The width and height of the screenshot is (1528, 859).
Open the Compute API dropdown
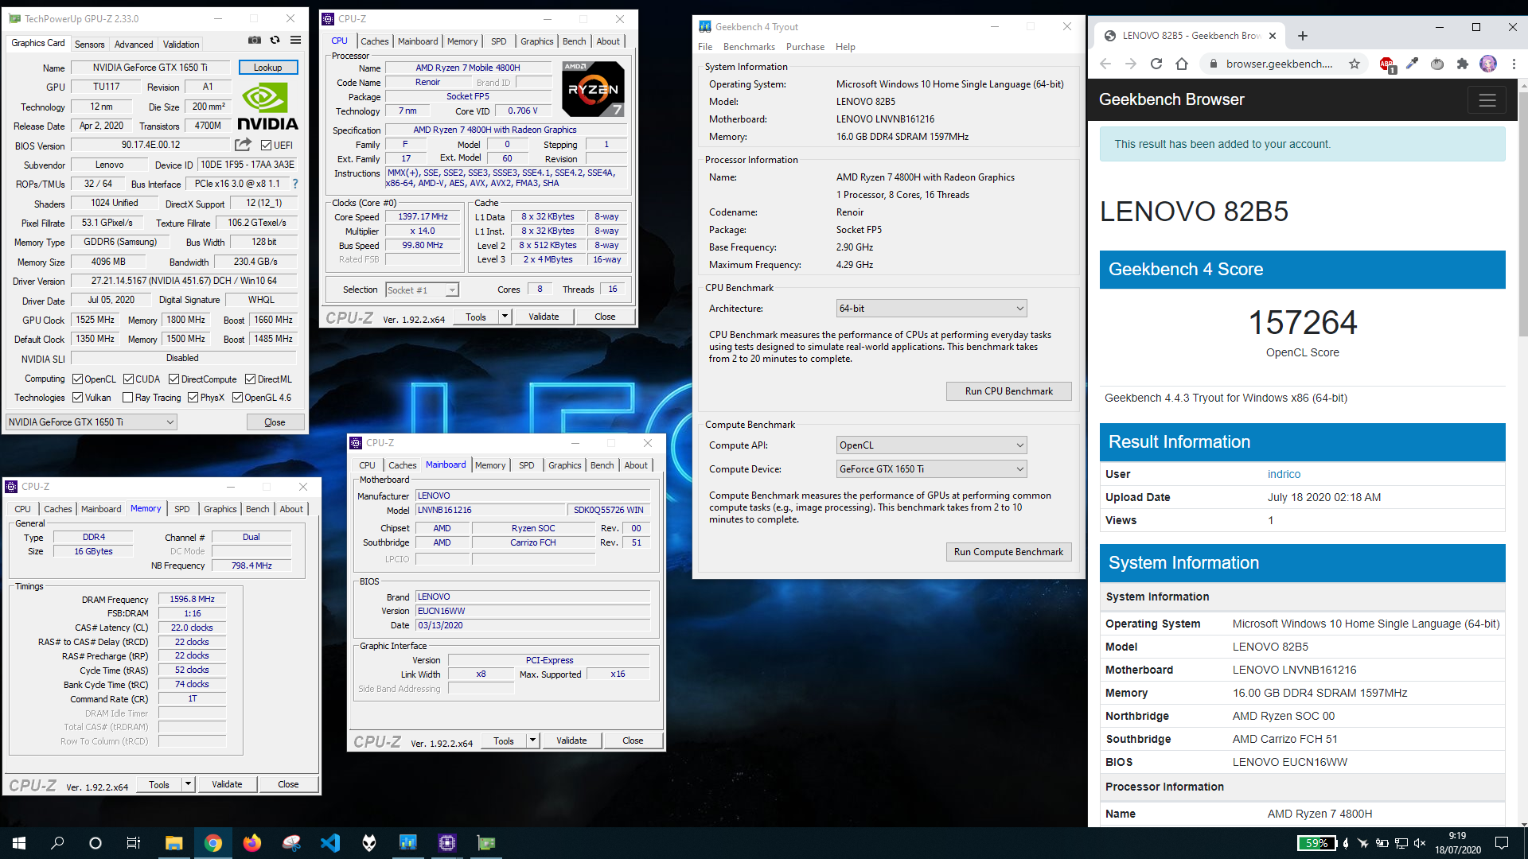(931, 445)
